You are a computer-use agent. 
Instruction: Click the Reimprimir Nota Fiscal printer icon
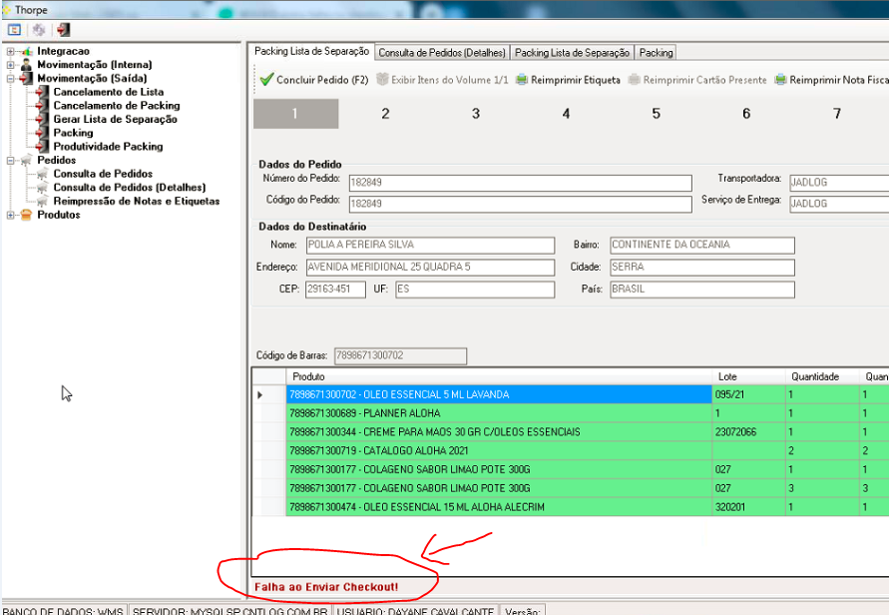pyautogui.click(x=780, y=80)
